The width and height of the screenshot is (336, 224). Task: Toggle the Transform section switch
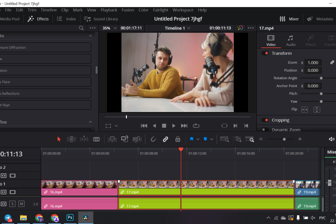point(265,53)
